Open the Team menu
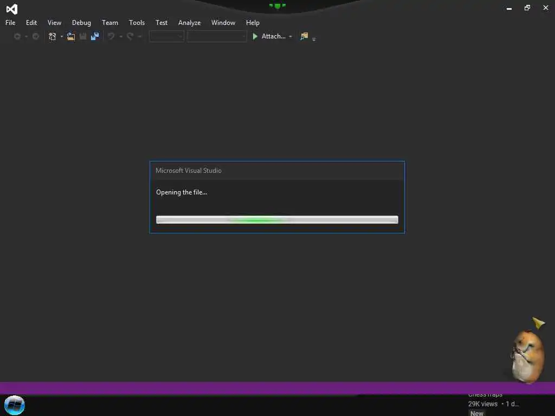 coord(109,23)
